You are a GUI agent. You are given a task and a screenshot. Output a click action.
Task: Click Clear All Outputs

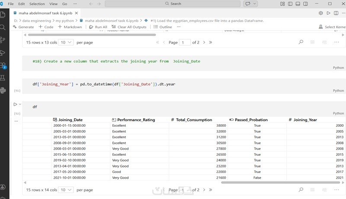(x=129, y=27)
